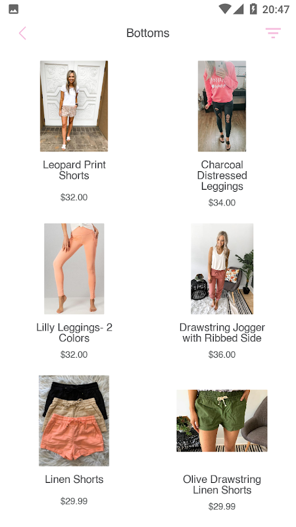296x527 pixels.
Task: Tap the Drawstring Jogger with Ribbed Side title
Action: click(222, 333)
